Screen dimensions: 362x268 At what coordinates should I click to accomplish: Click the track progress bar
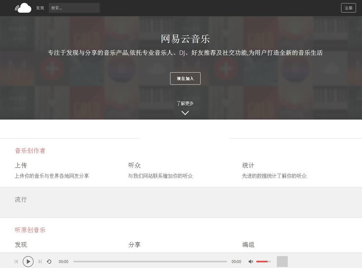(x=150, y=262)
